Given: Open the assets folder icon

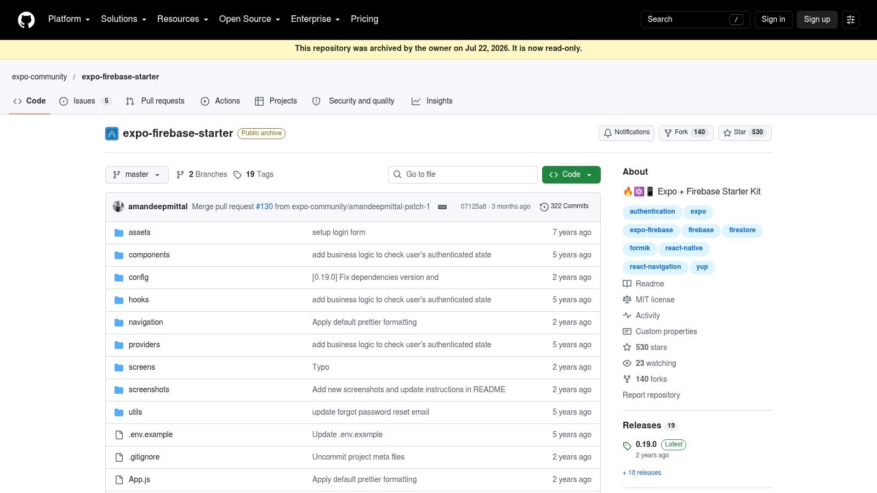Looking at the screenshot, I should [x=119, y=233].
